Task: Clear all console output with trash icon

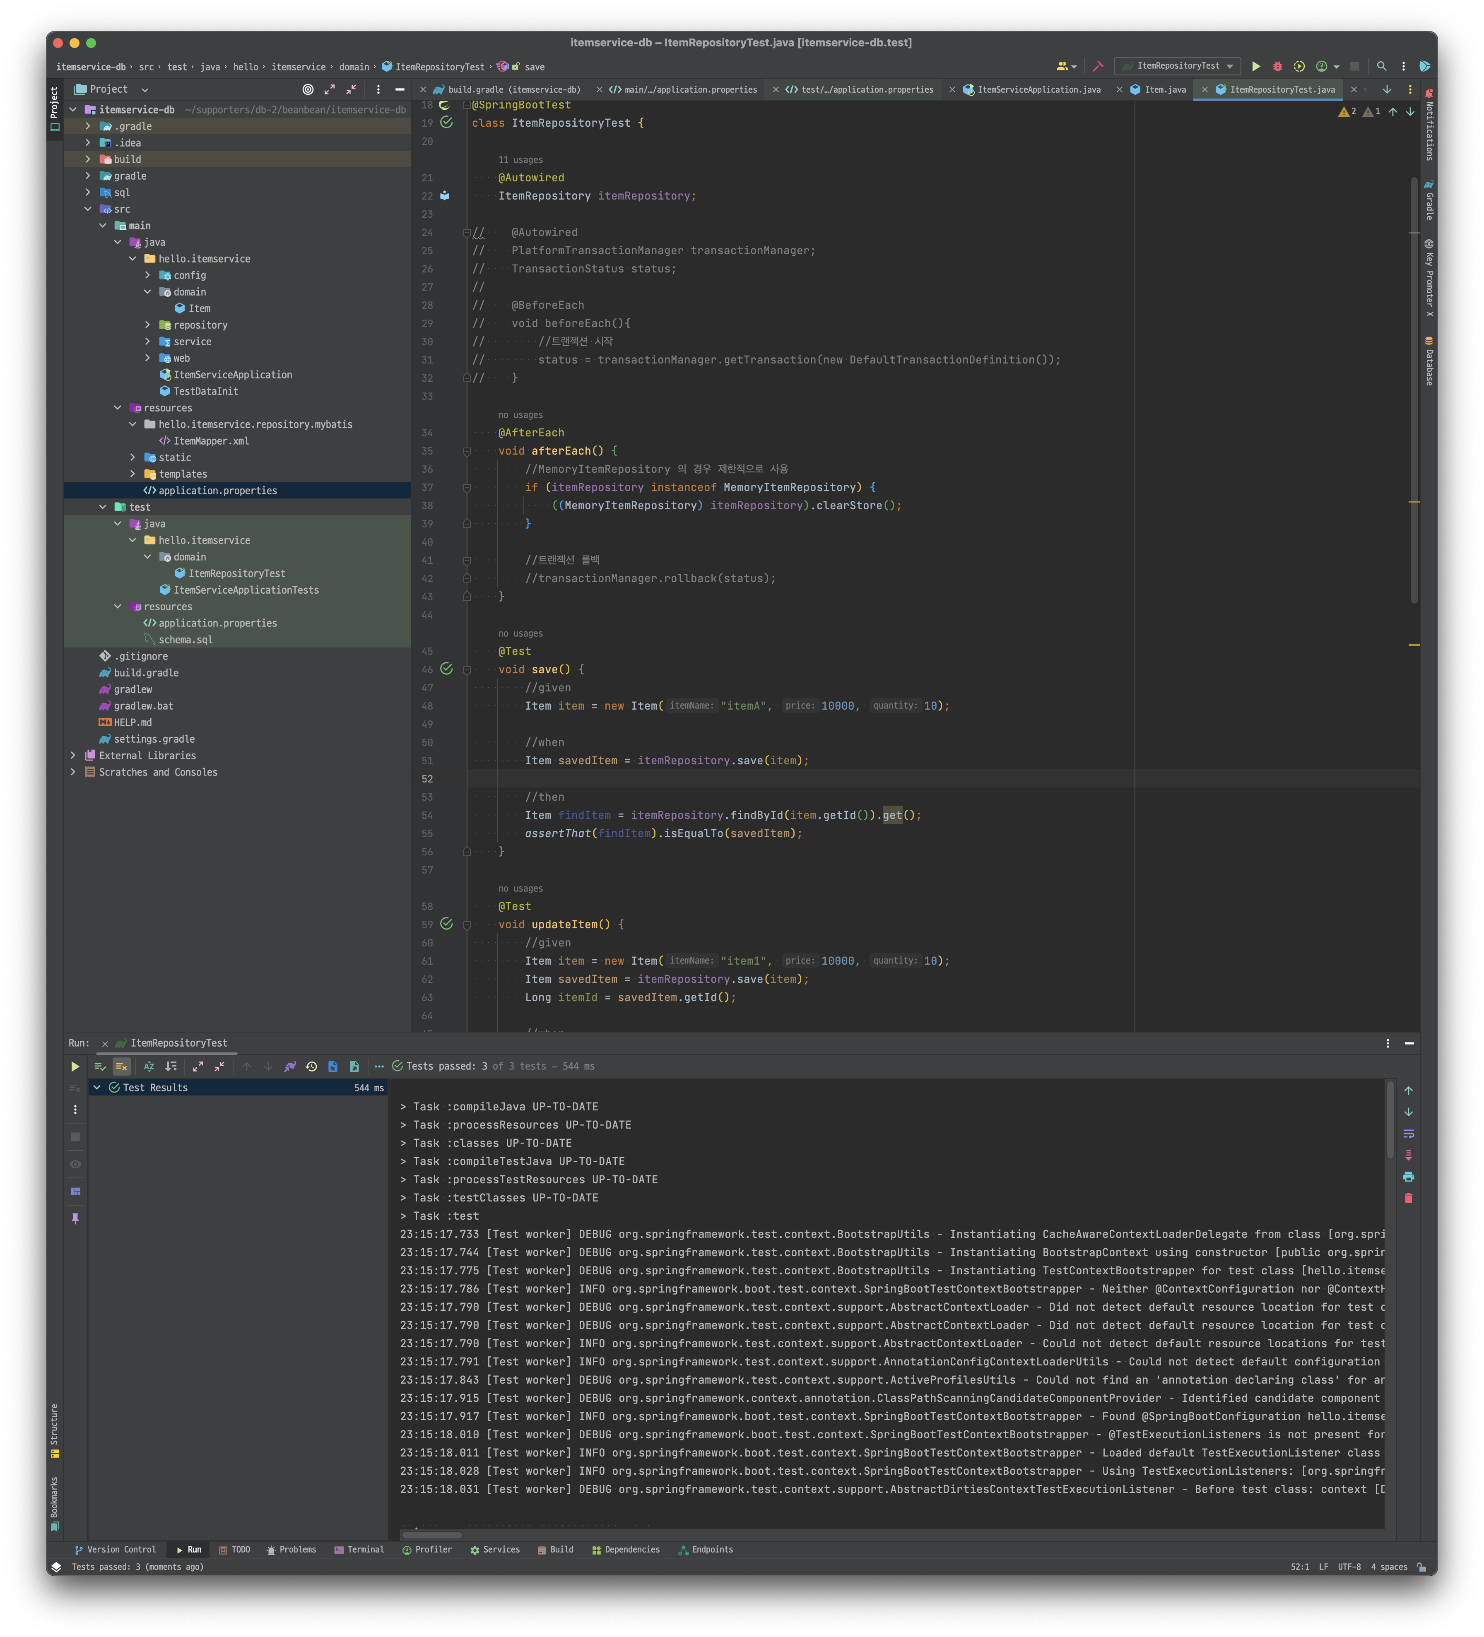Action: pos(1409,1198)
